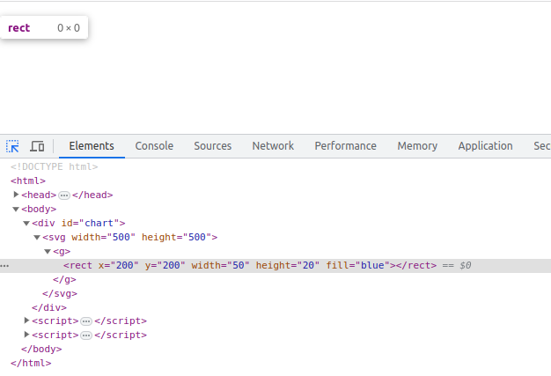Open the Performance tab
This screenshot has width=551, height=376.
coord(345,146)
